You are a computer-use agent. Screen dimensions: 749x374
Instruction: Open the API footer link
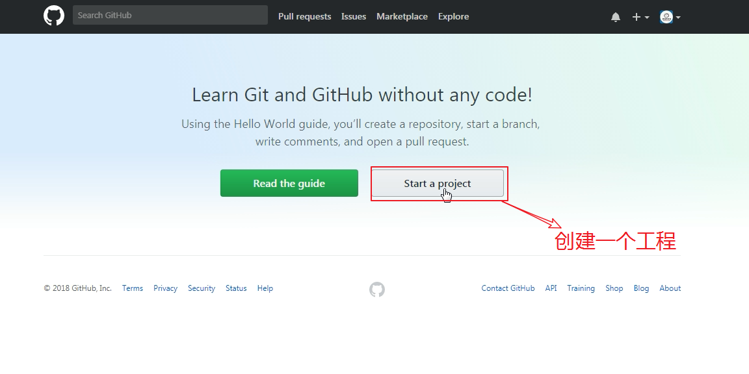551,288
